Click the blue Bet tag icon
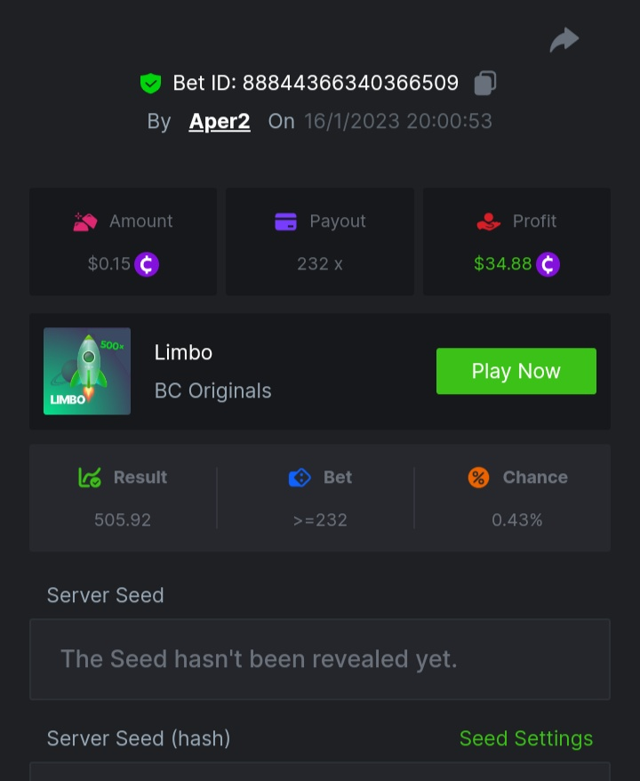This screenshot has width=640, height=781. pyautogui.click(x=300, y=478)
